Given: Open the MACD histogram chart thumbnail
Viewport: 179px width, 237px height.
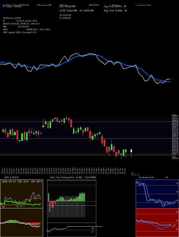Looking at the screenshot, I should (21, 223).
